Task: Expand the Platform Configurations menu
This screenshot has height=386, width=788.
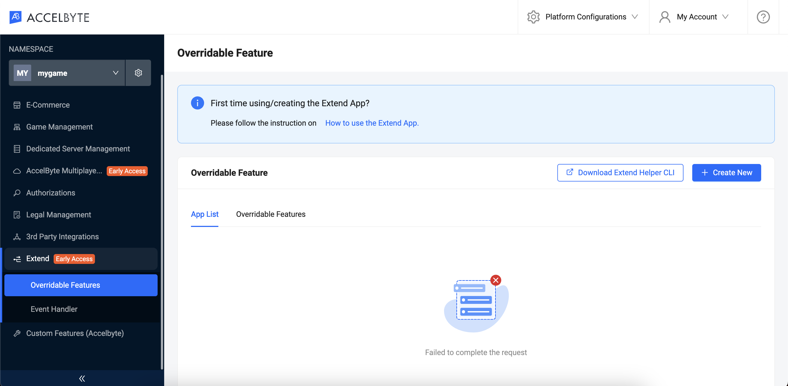Action: point(583,17)
